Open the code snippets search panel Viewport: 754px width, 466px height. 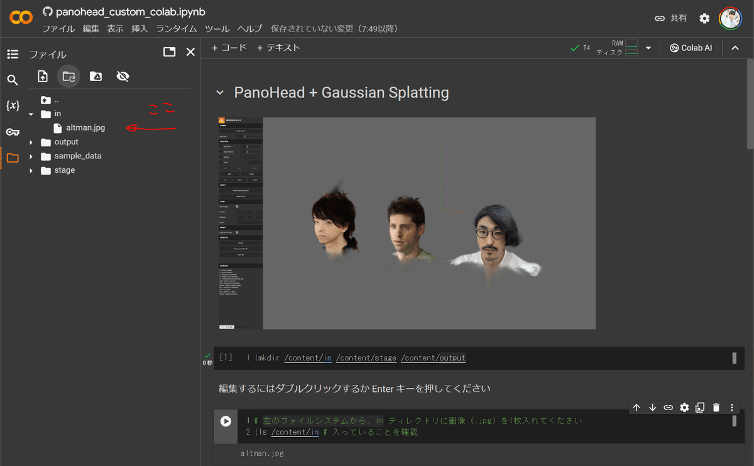tap(13, 80)
